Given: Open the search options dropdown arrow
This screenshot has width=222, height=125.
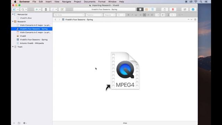Looking at the screenshot, I should 26,9.
